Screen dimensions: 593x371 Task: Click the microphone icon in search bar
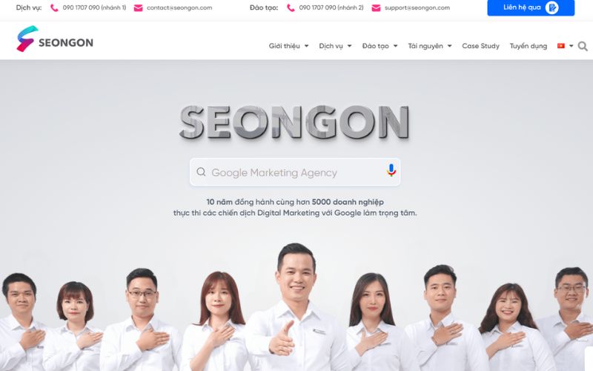click(x=391, y=171)
